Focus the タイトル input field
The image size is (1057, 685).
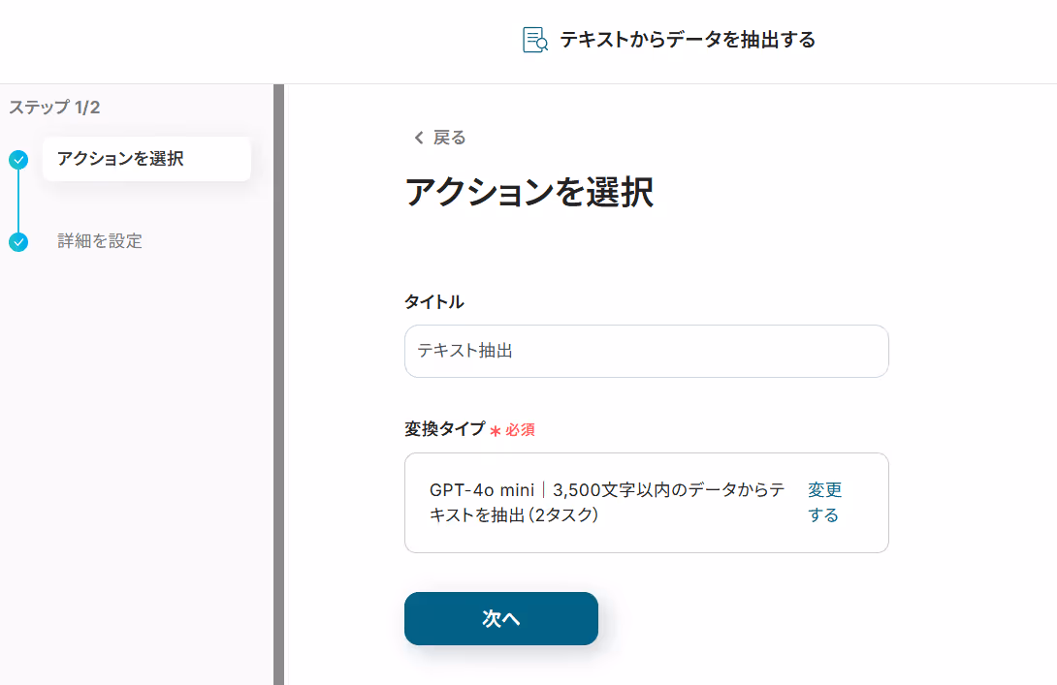click(x=646, y=351)
